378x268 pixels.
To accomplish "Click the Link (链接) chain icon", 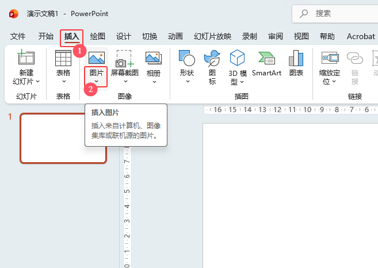I will tap(354, 58).
